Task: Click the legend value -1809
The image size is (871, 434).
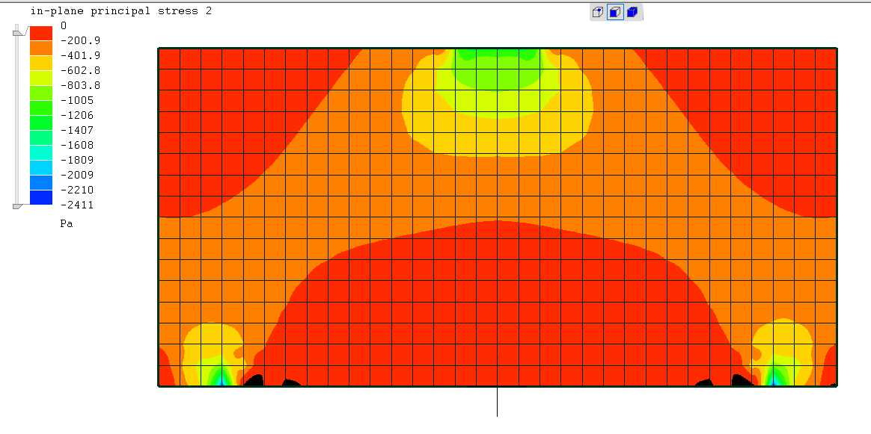Action: [x=77, y=160]
